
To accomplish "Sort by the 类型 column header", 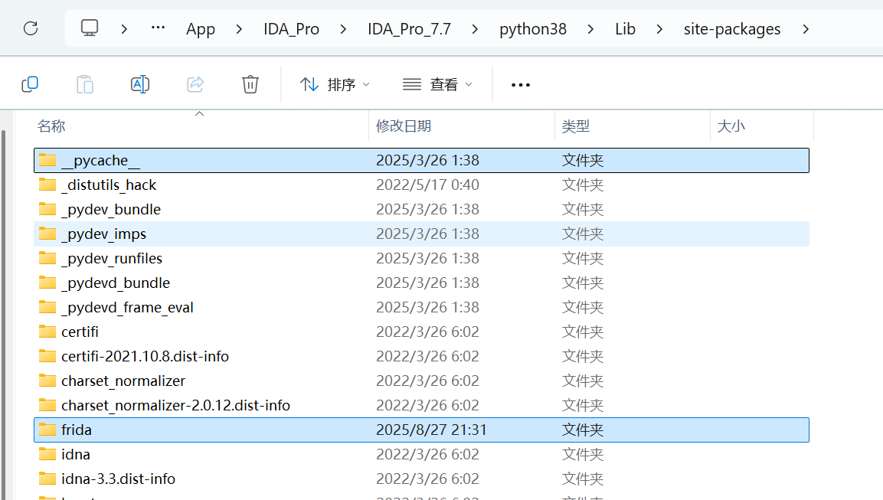I will (x=576, y=126).
